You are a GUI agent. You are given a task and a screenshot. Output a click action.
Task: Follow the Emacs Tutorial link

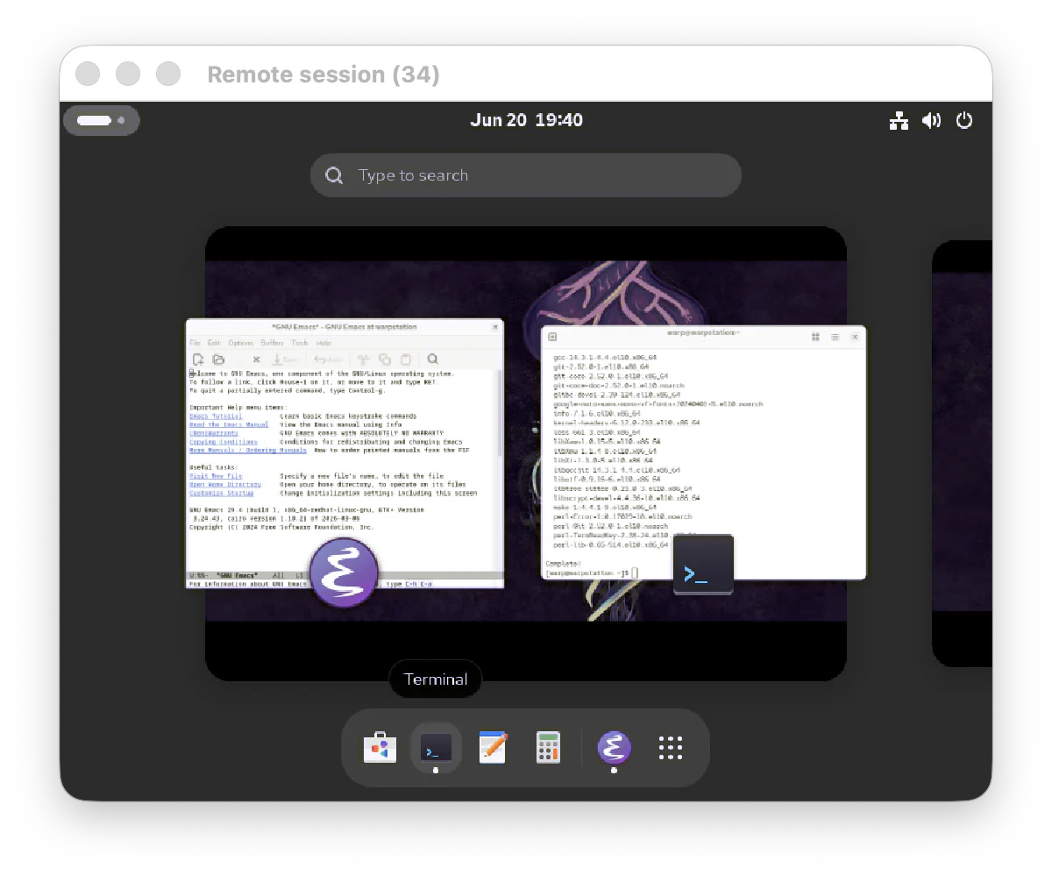tap(216, 416)
